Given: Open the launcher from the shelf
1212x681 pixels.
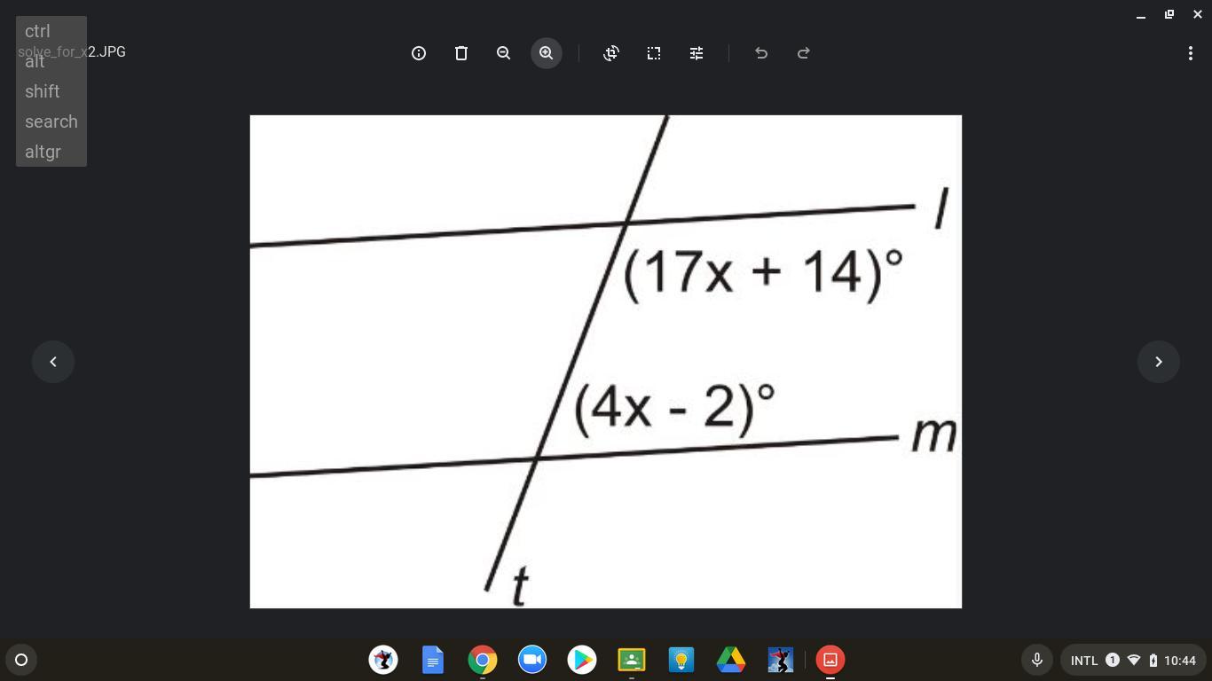Looking at the screenshot, I should [21, 660].
